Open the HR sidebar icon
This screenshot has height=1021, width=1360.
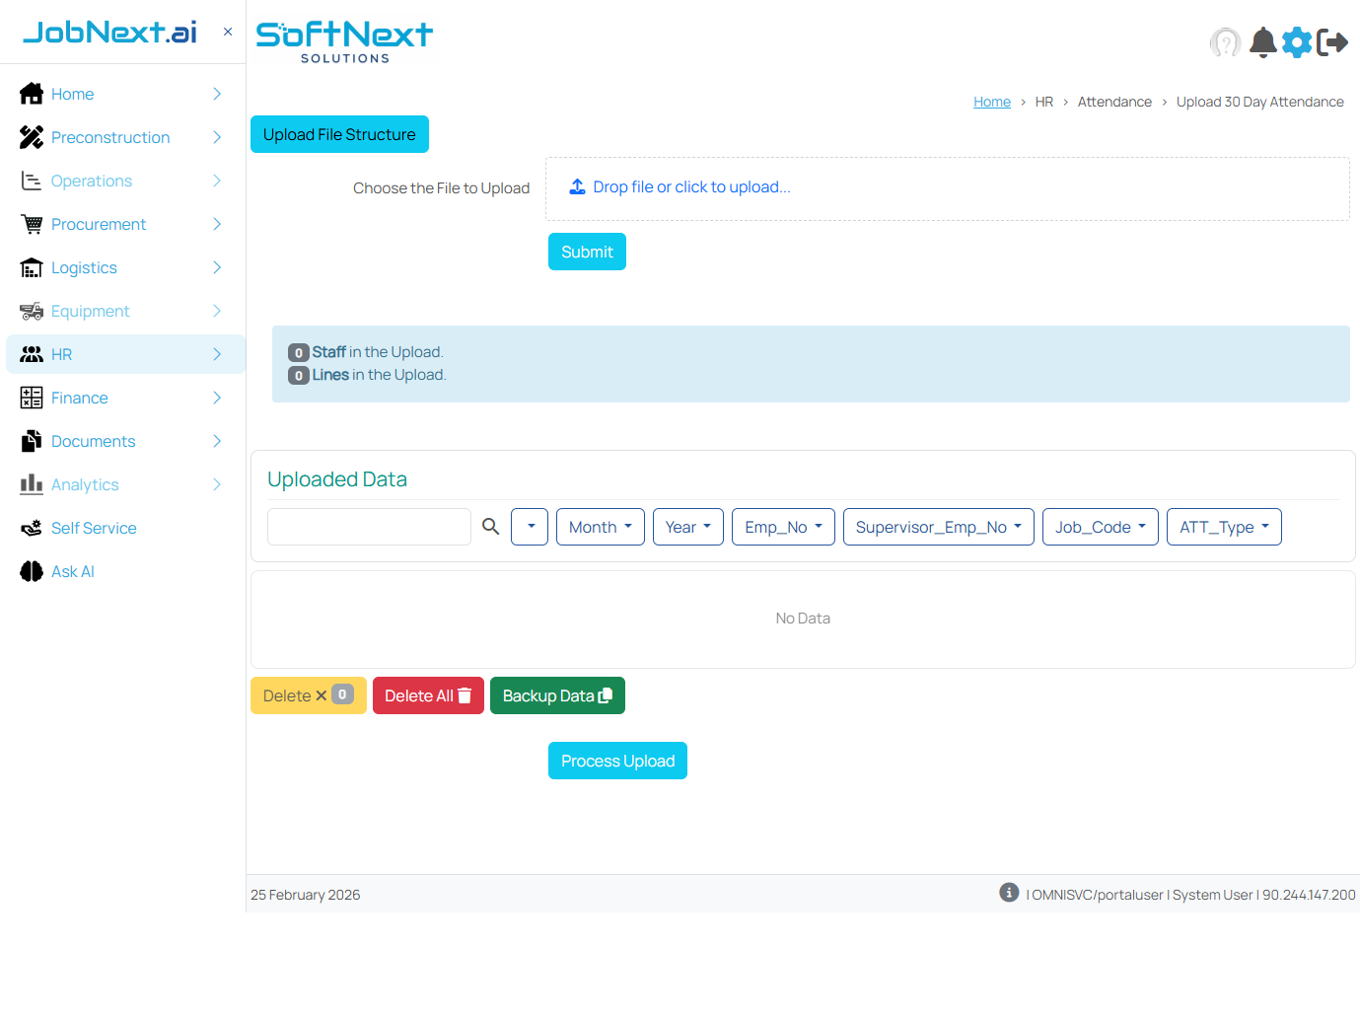click(x=31, y=353)
